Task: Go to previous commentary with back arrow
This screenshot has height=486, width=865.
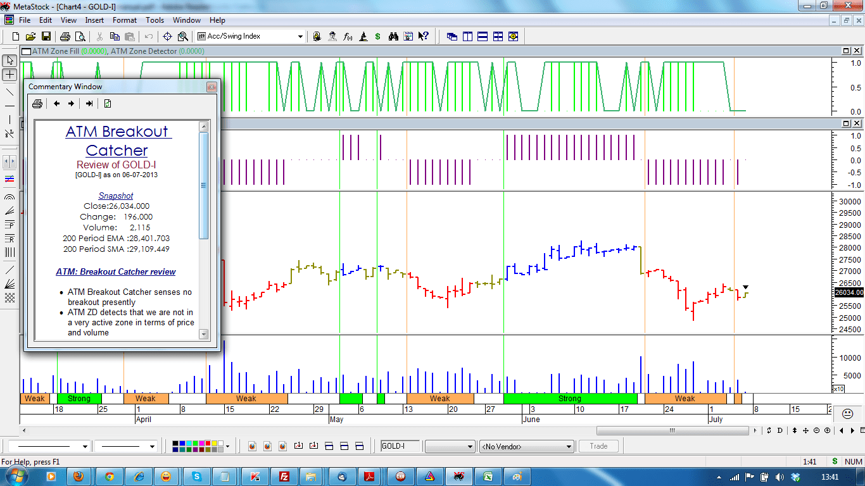Action: tap(56, 104)
